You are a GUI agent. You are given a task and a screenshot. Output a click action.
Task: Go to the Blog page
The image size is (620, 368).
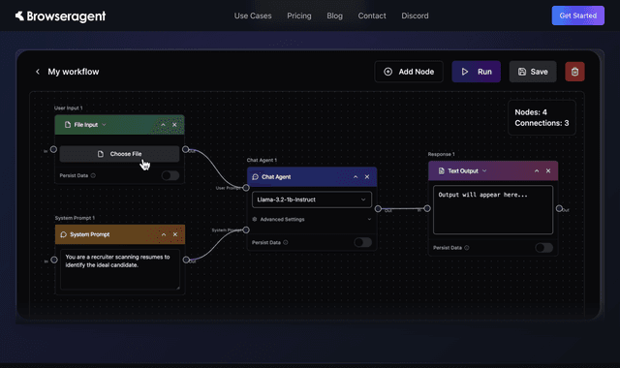point(334,15)
